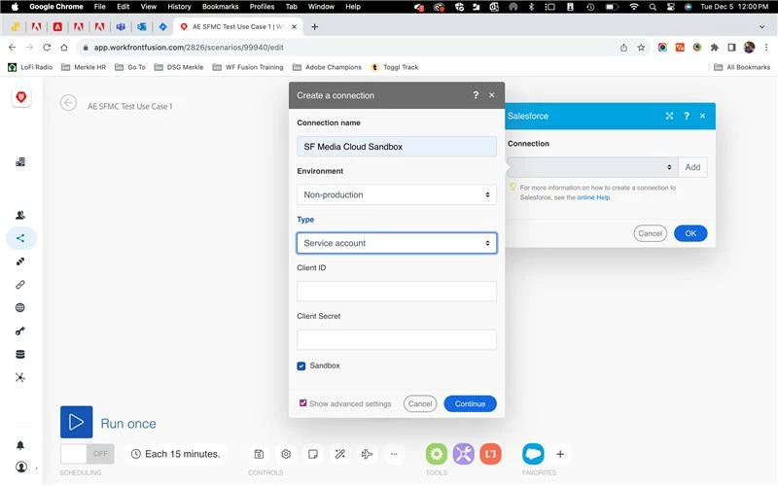The height and width of the screenshot is (486, 778).
Task: Cancel the Create a connection dialog
Action: click(x=420, y=403)
